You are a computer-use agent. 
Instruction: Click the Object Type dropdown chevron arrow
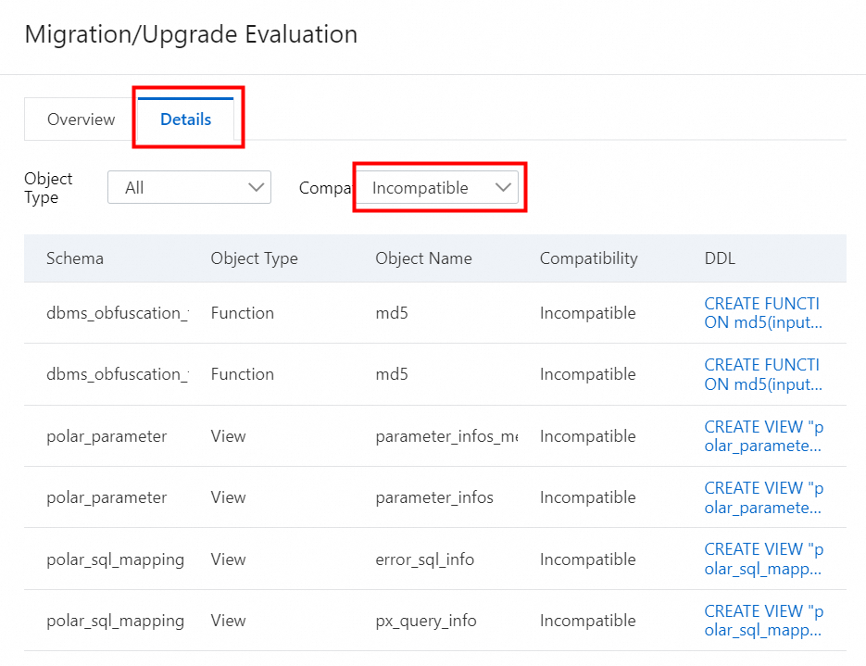pos(257,188)
